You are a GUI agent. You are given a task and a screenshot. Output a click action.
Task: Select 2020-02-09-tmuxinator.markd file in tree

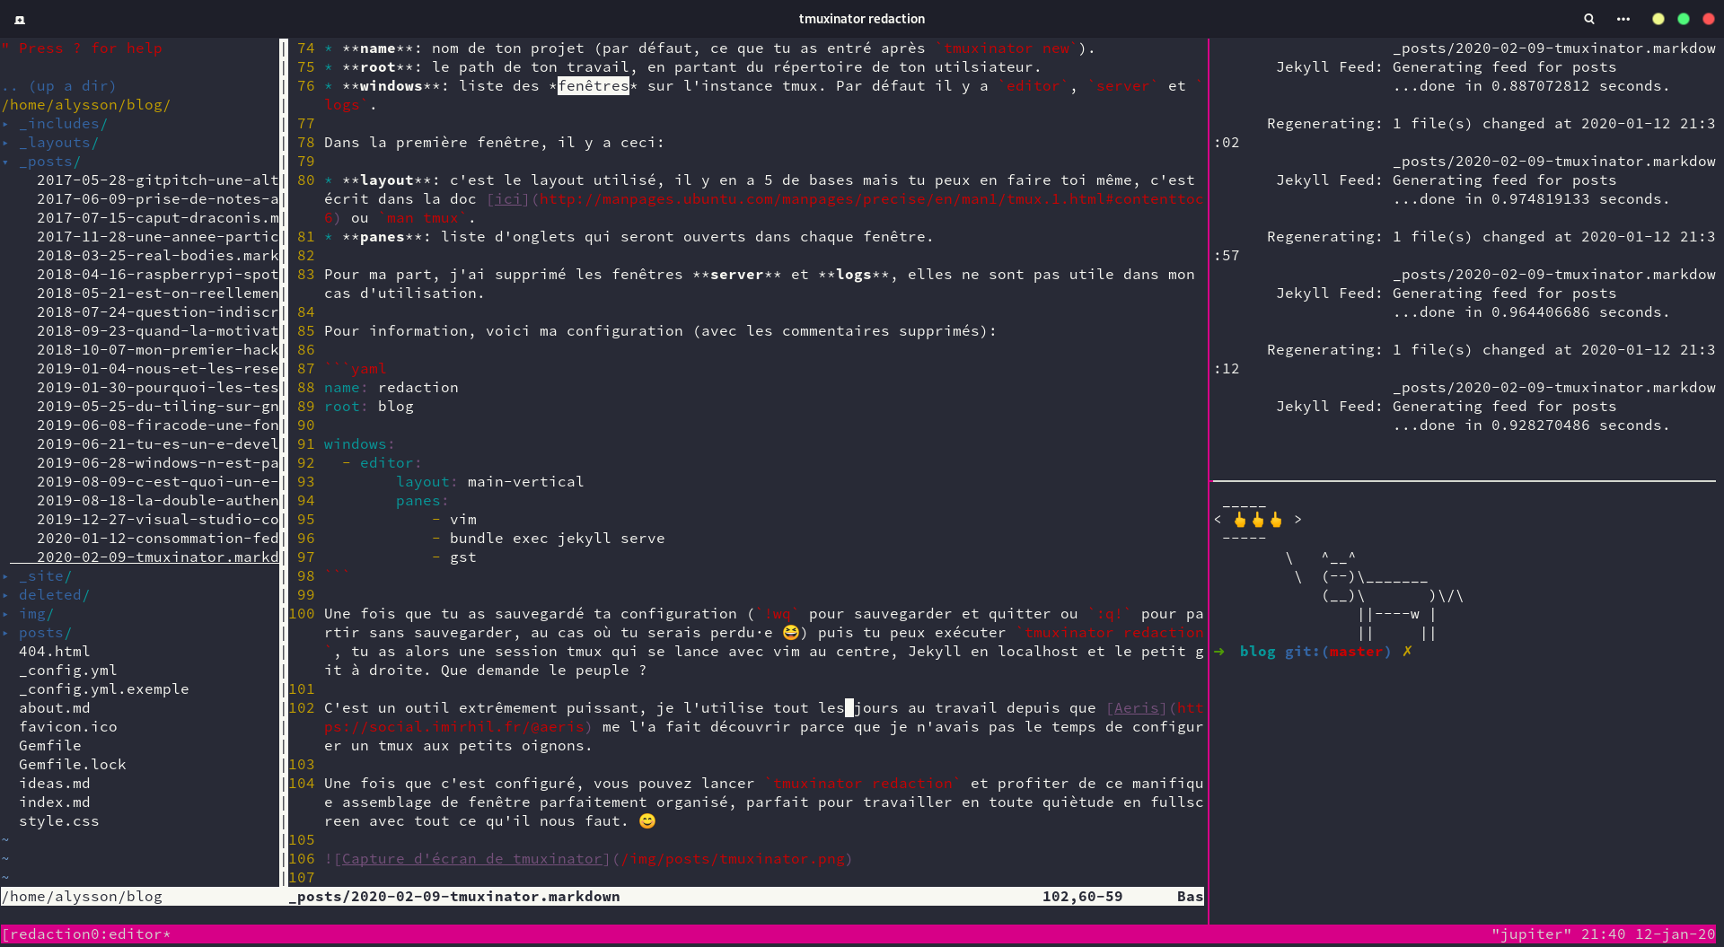[x=158, y=557]
